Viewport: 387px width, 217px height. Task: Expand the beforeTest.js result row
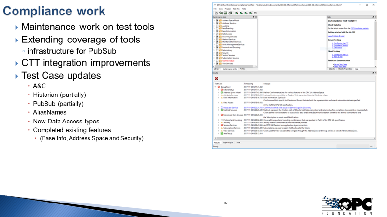(219, 90)
